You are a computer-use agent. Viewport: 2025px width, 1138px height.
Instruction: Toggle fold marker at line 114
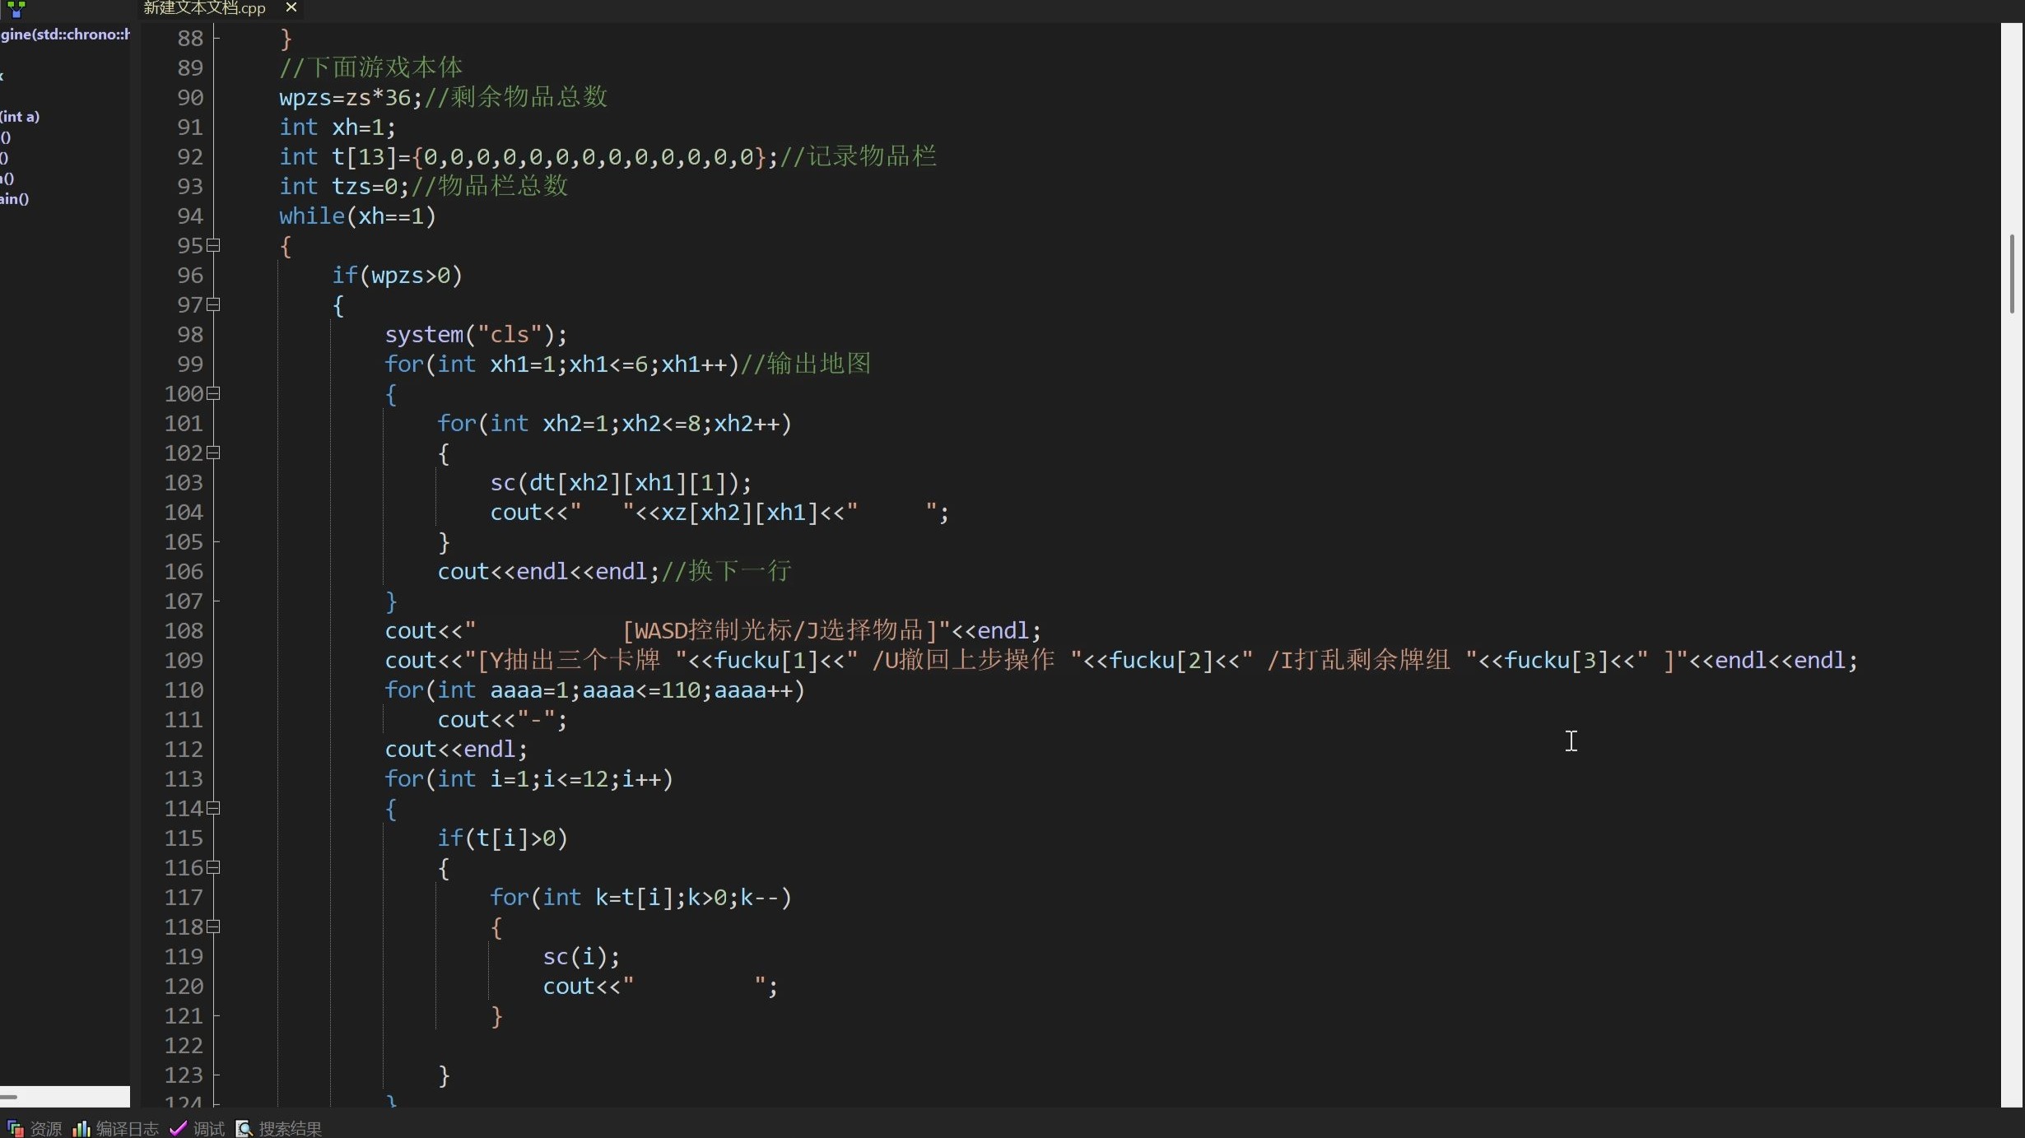pyautogui.click(x=213, y=808)
